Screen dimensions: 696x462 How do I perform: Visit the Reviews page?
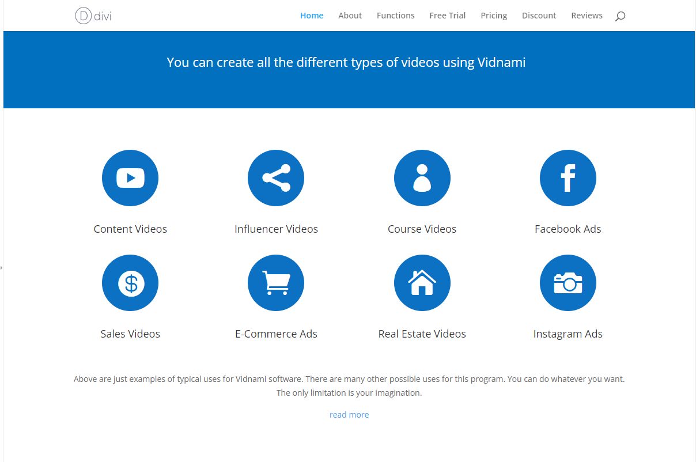[587, 16]
